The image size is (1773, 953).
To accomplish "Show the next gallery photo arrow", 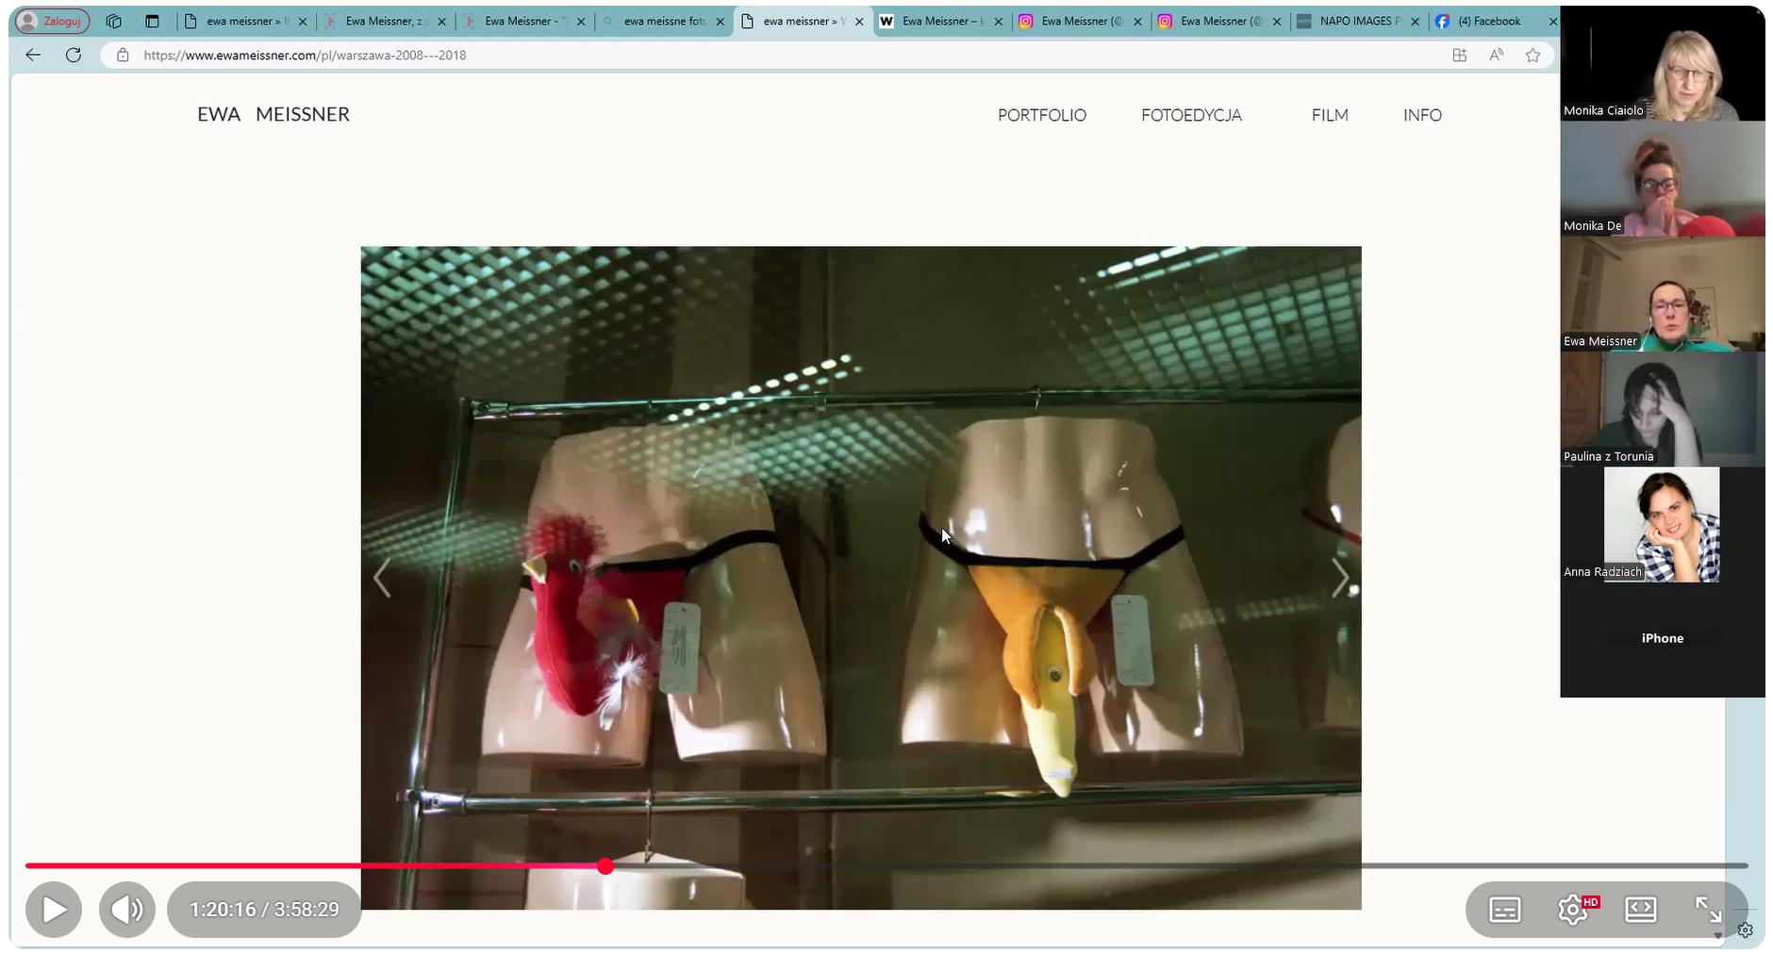I will click(x=1339, y=578).
